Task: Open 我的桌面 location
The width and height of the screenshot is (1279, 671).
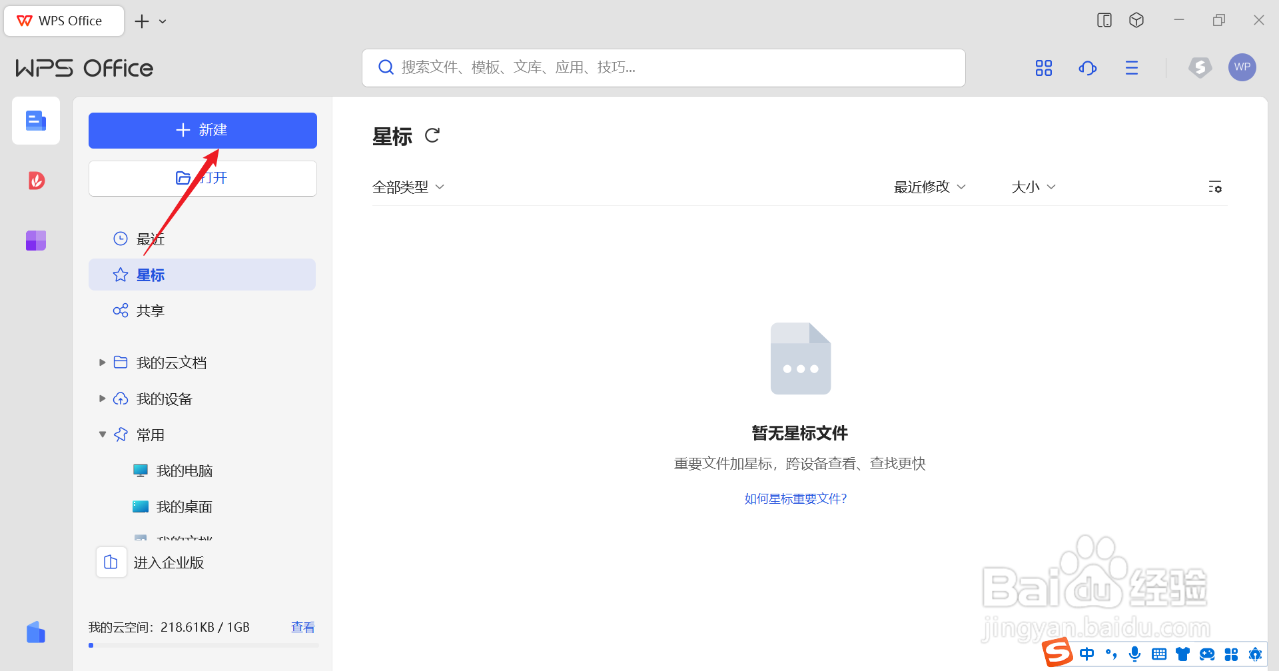Action: click(x=184, y=506)
